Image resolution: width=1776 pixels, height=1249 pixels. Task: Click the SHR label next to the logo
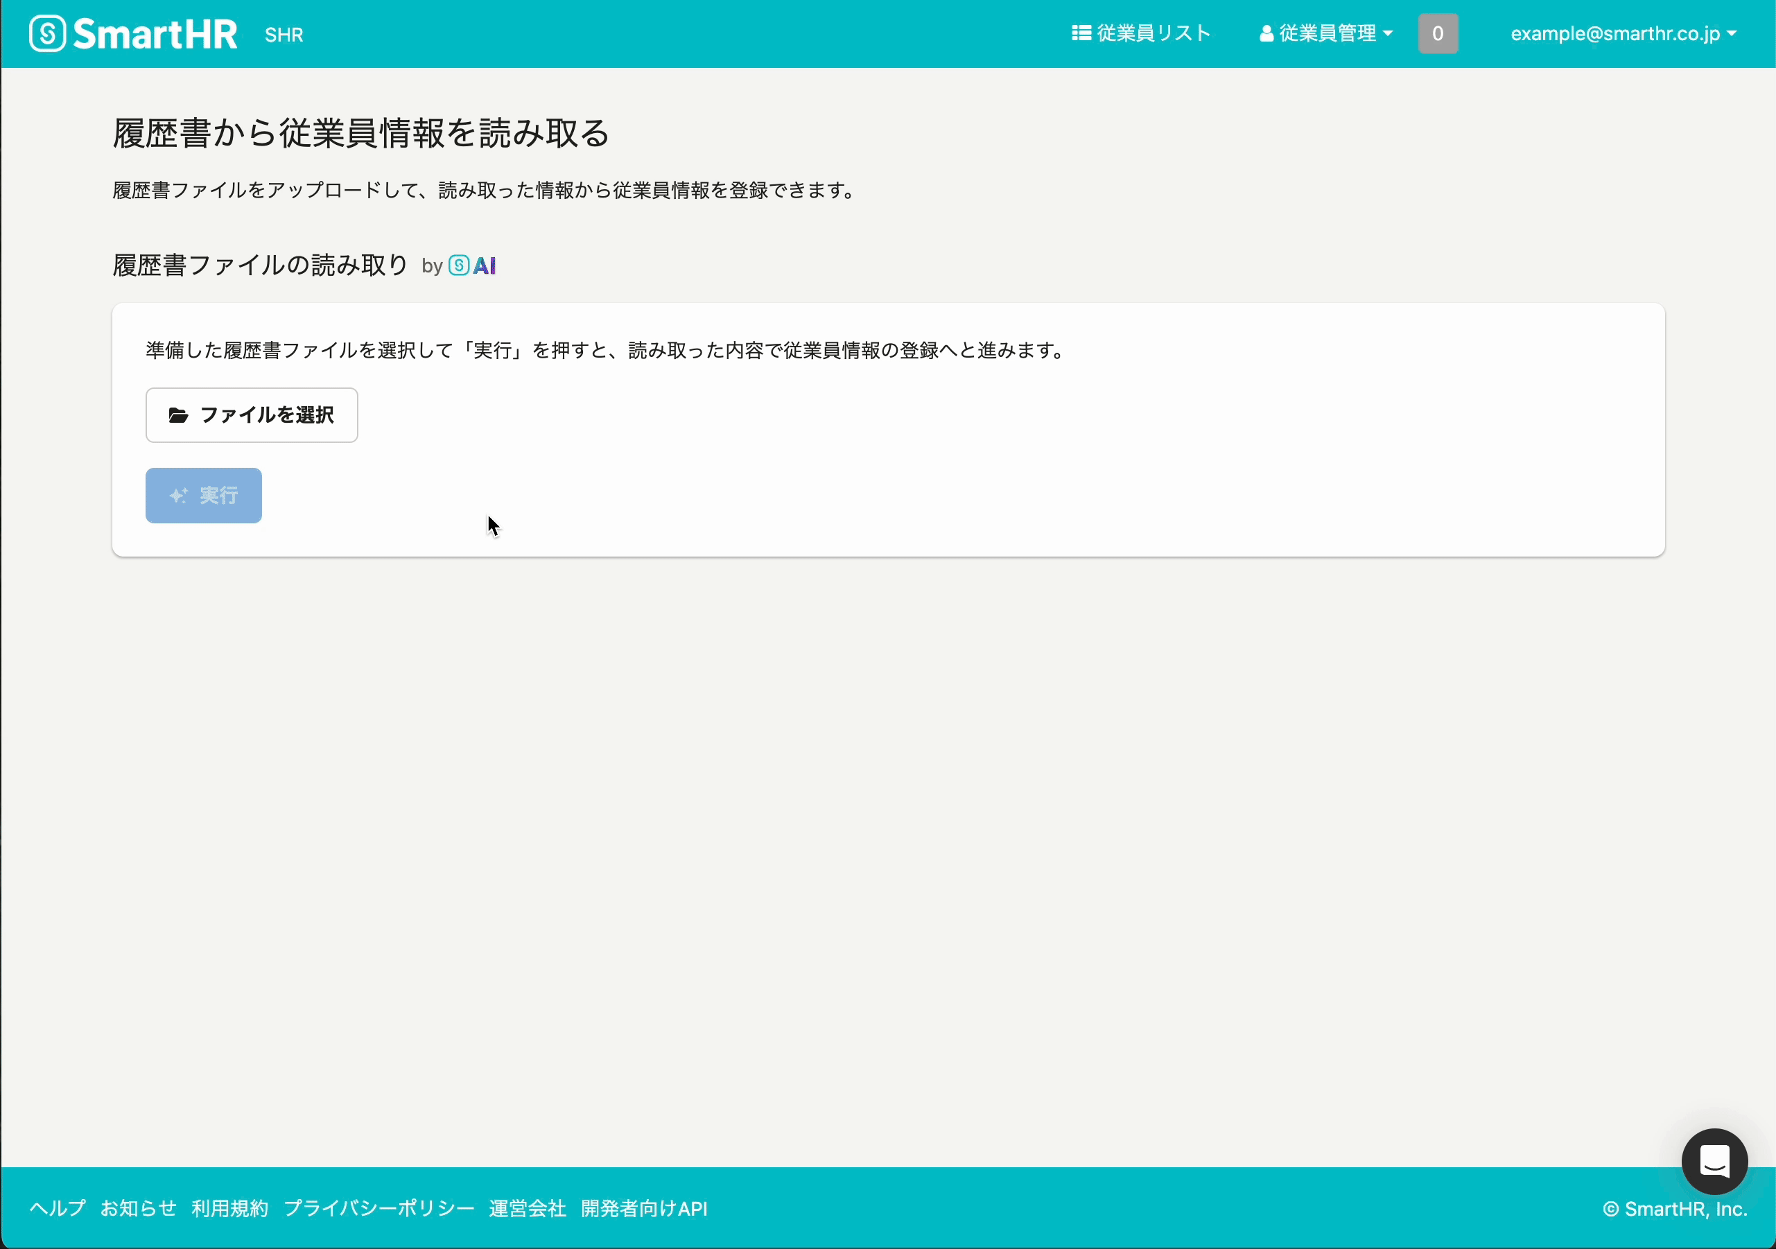click(284, 34)
